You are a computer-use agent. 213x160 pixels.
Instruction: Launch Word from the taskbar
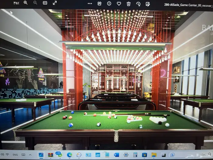(117, 155)
